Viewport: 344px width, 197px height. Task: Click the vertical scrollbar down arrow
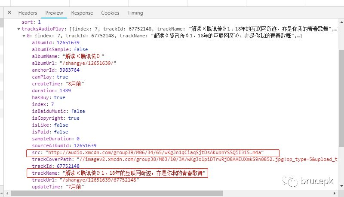point(341,186)
